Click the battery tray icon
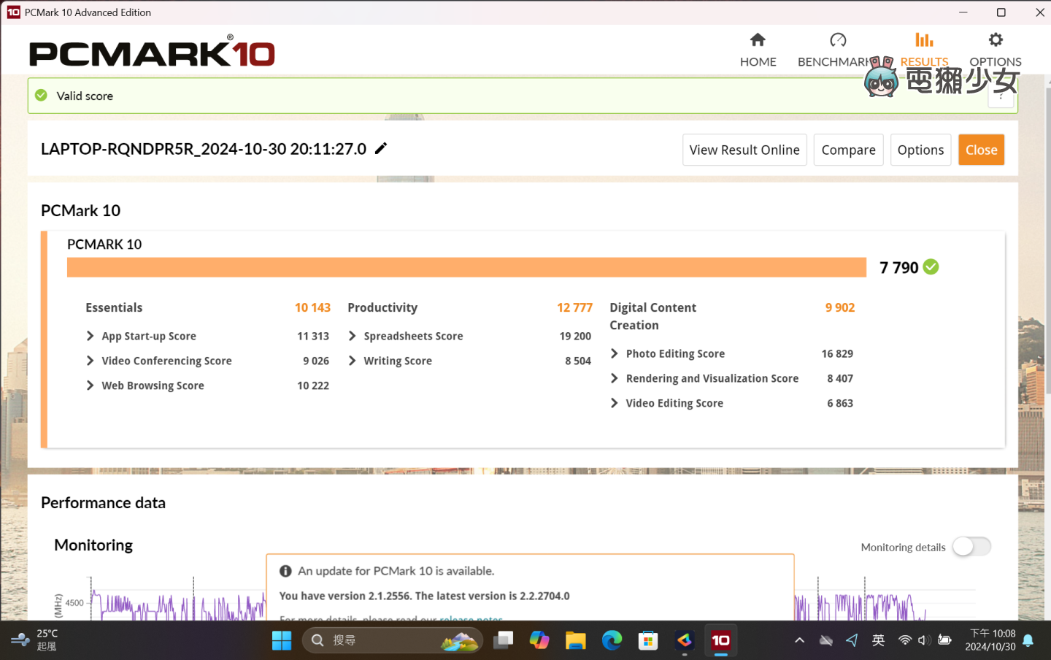Screen dimensions: 1051x660 click(944, 640)
